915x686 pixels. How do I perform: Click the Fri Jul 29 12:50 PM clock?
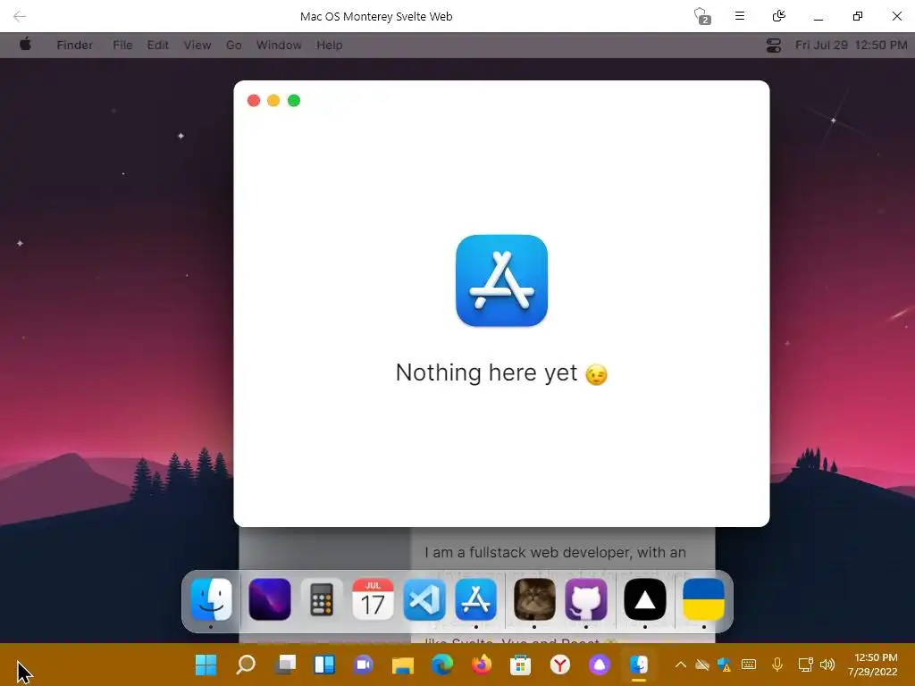[x=852, y=45]
